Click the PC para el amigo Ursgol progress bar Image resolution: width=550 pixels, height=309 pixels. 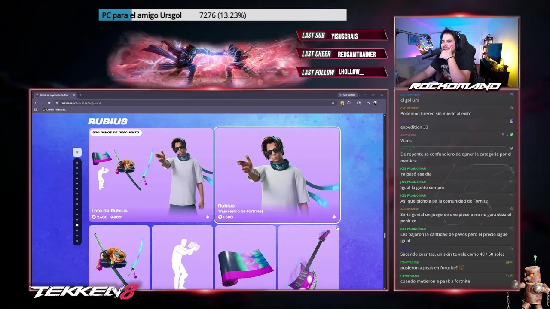tap(223, 15)
